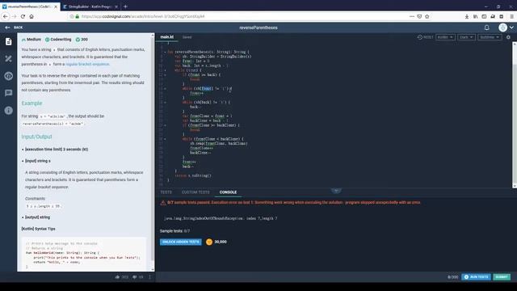Click the browser forward arrow
The width and height of the screenshot is (517, 291).
[15, 16]
